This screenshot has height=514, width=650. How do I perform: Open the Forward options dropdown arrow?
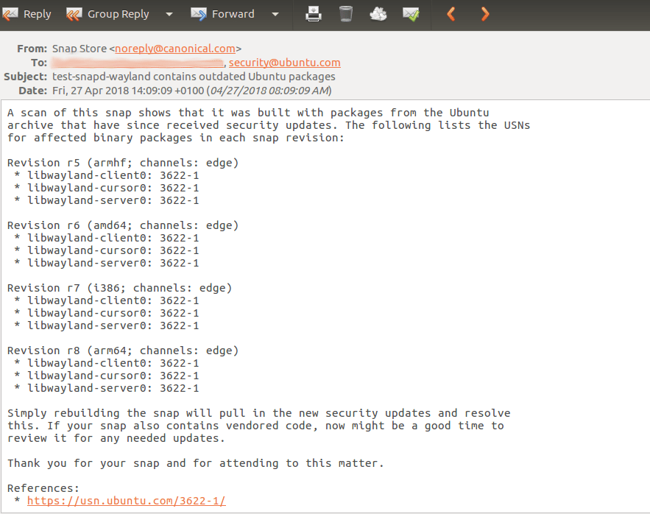275,14
